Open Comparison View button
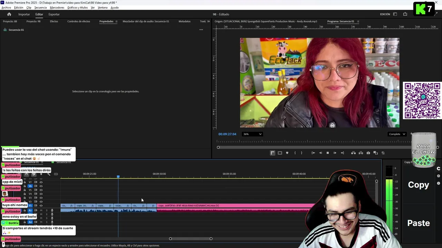This screenshot has width=442, height=248. coord(375,153)
